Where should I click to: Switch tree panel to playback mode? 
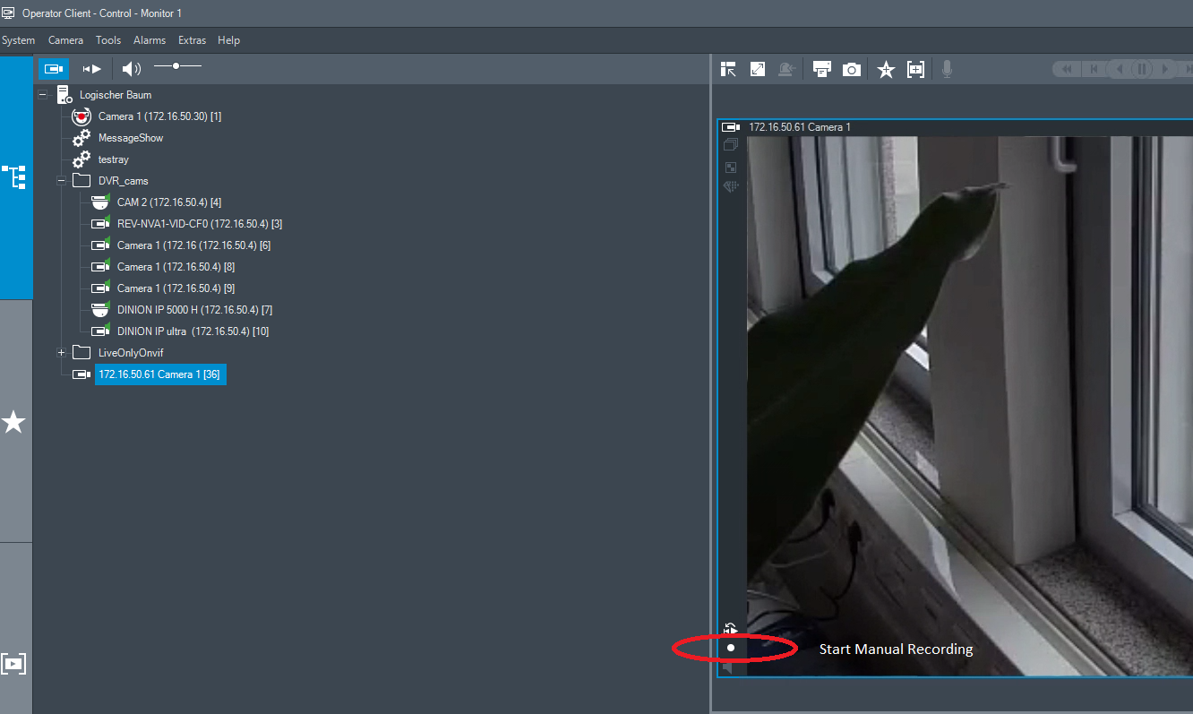click(91, 68)
